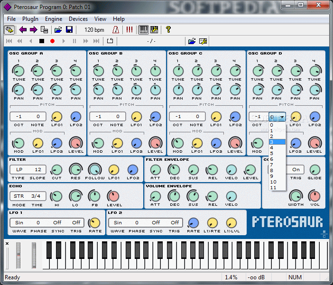Viewport: 333px width, 285px height.
Task: Open the LFO 1 WAVE selector
Action: [x=19, y=222]
